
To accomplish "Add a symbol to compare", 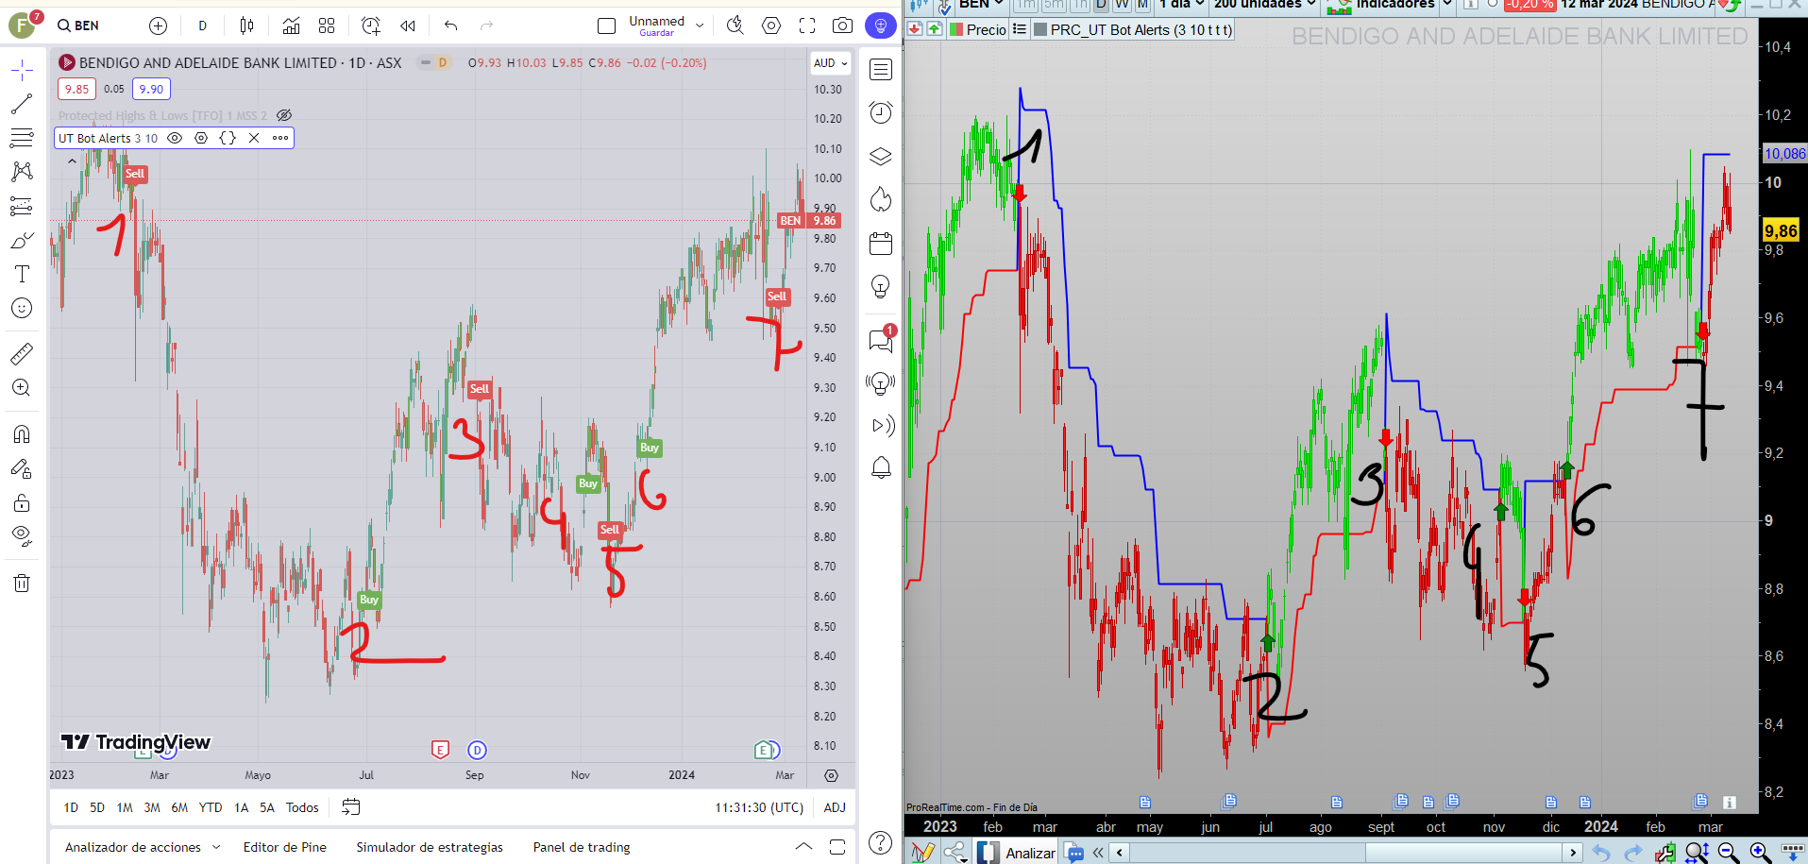I will pos(158,25).
